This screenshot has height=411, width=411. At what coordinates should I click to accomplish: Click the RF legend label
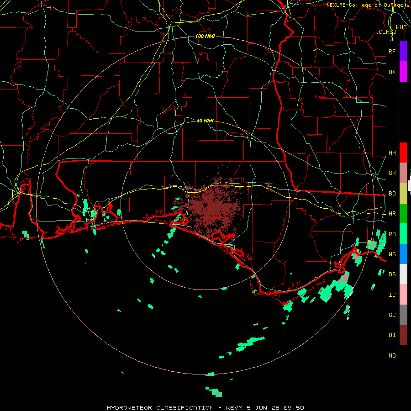pos(392,51)
